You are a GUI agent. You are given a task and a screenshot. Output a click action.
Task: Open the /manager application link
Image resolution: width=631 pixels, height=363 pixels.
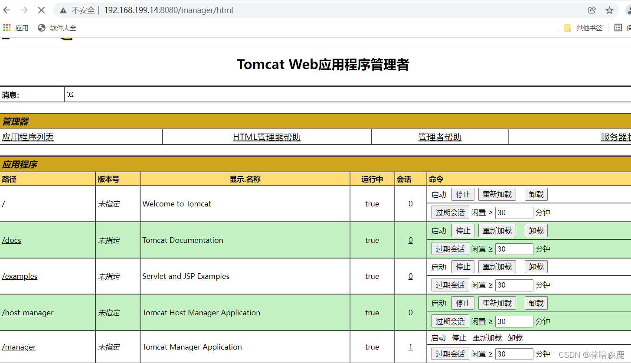coord(19,347)
